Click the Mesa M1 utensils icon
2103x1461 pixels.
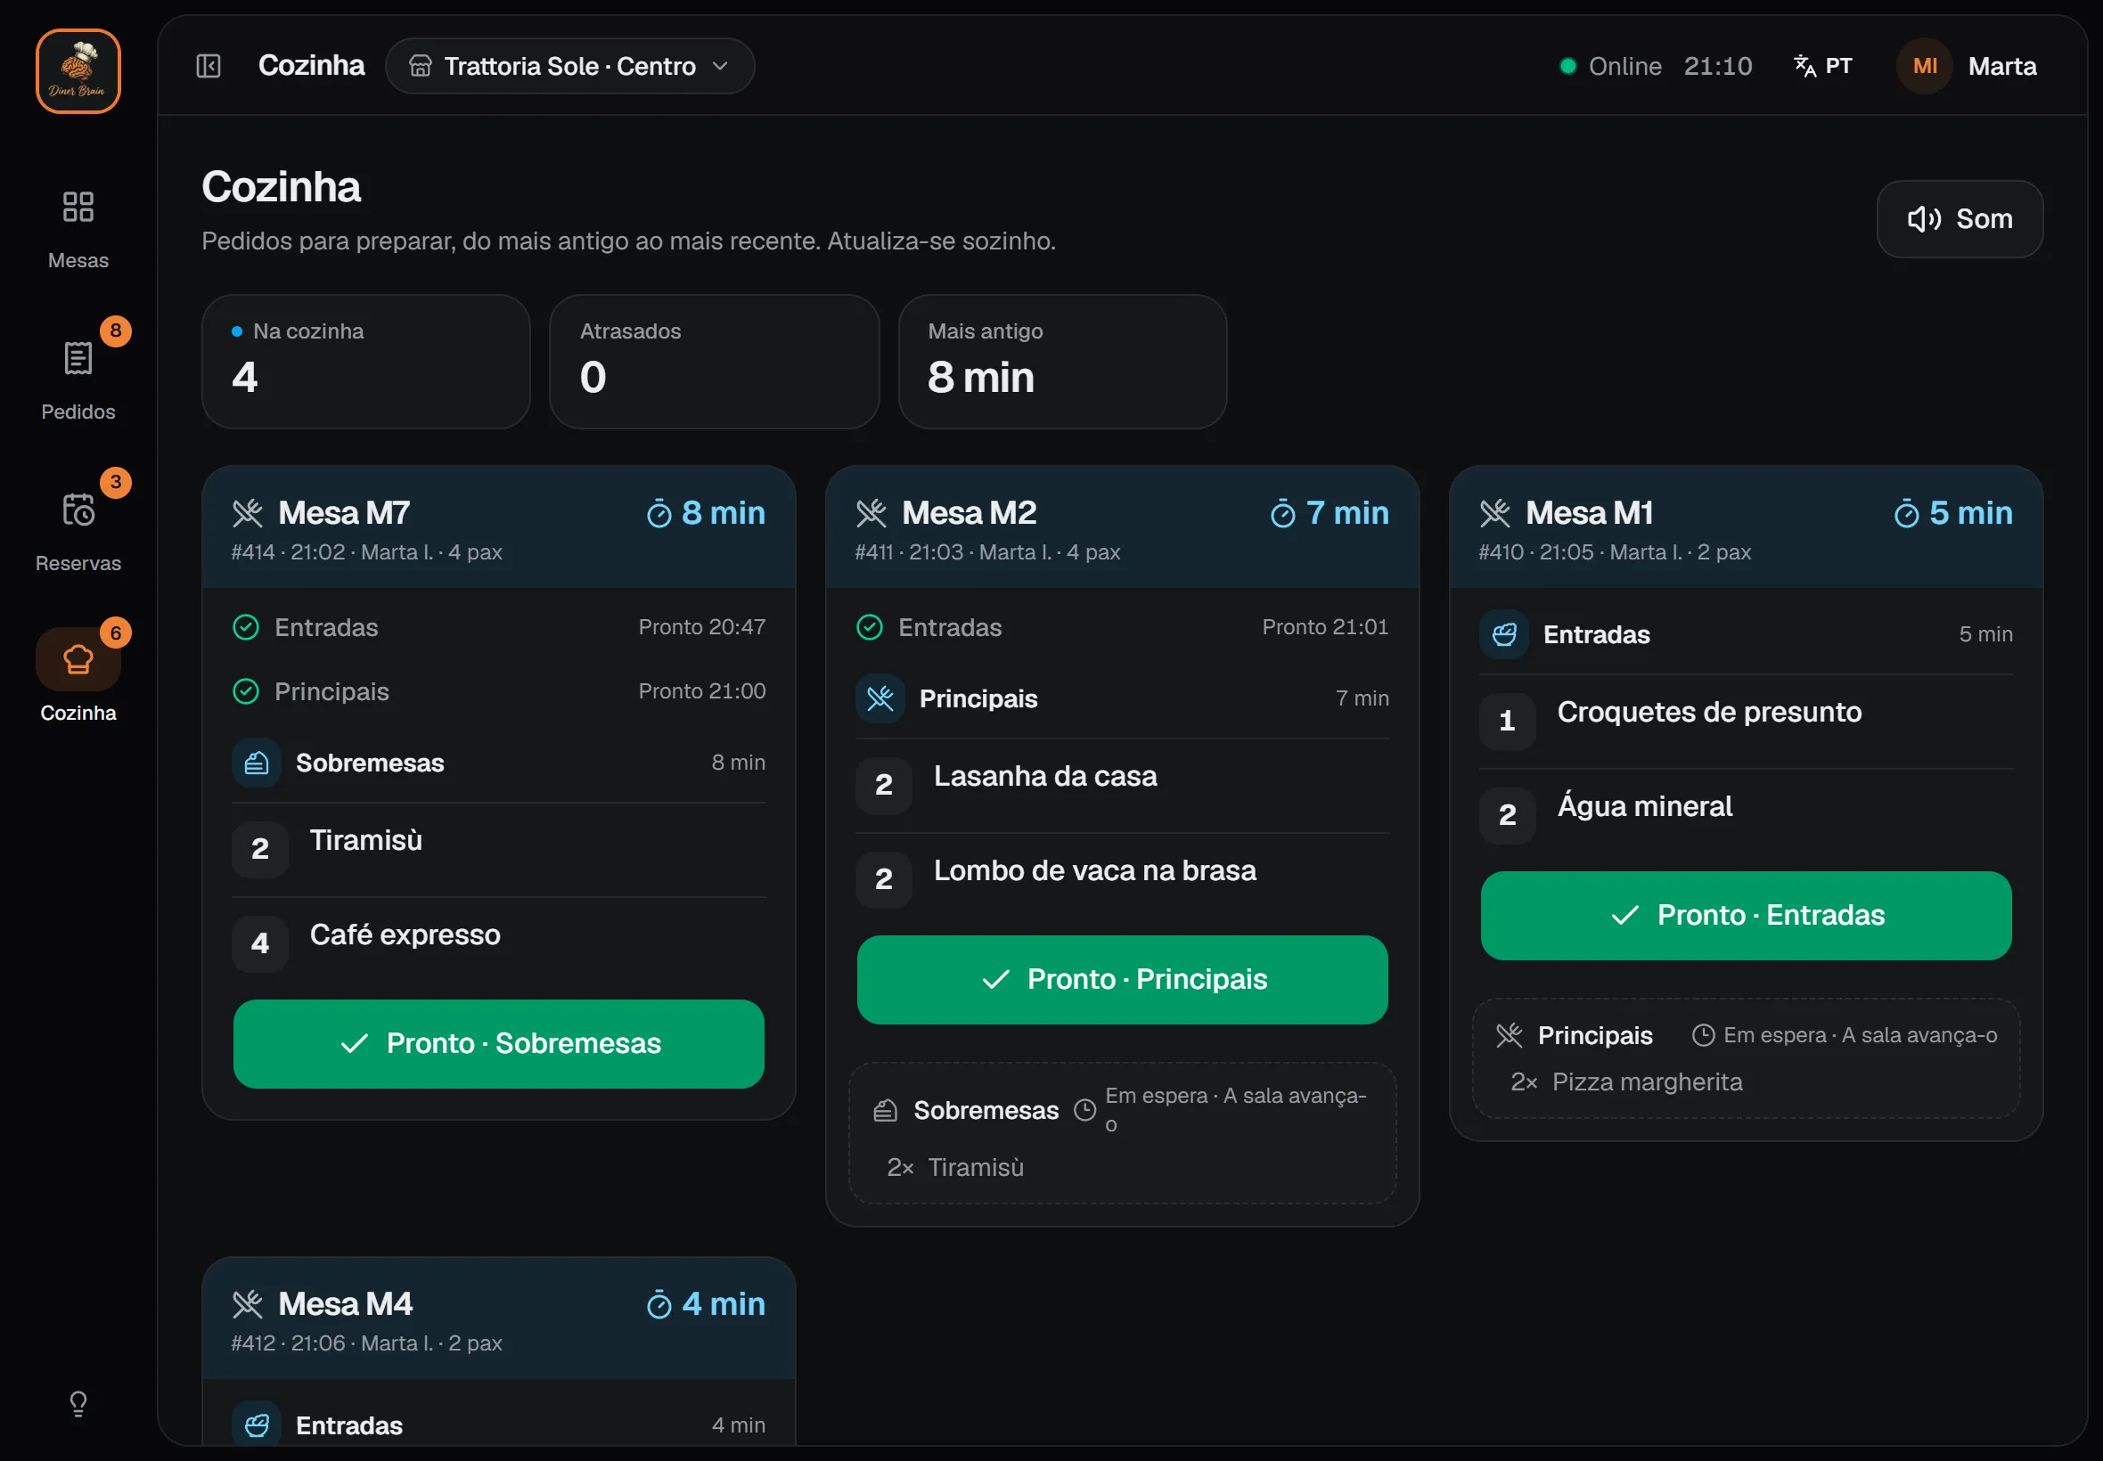pos(1494,513)
